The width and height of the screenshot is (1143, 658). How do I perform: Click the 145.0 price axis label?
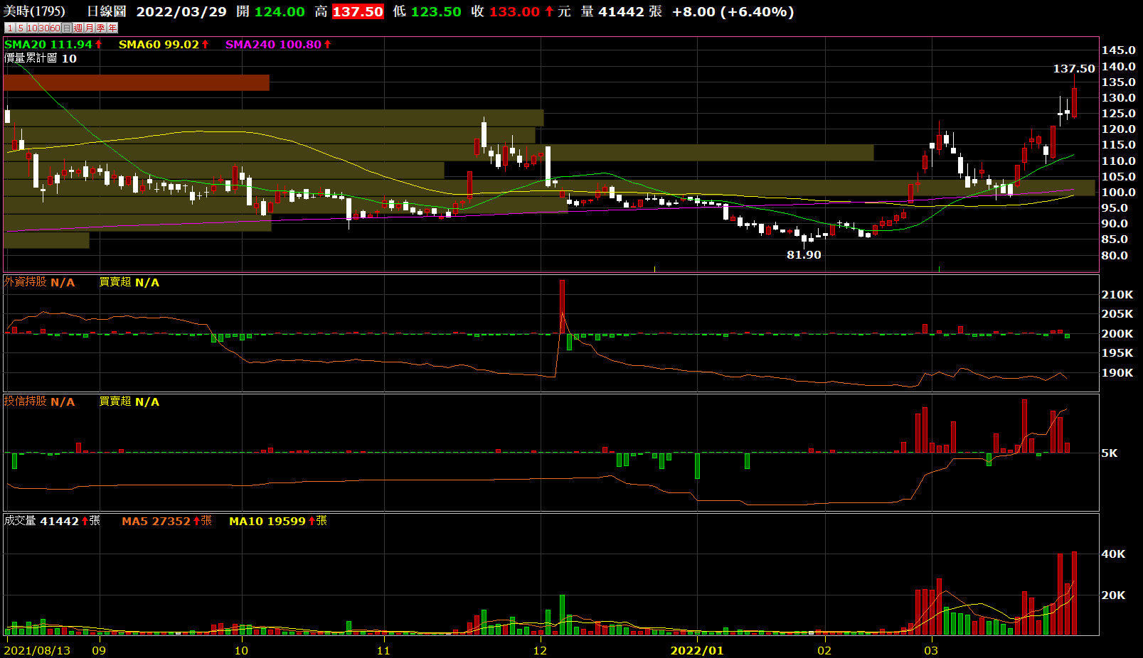pyautogui.click(x=1118, y=50)
